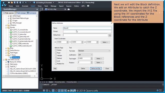
Task: Click the Define and Exit button
Action: click(96, 68)
